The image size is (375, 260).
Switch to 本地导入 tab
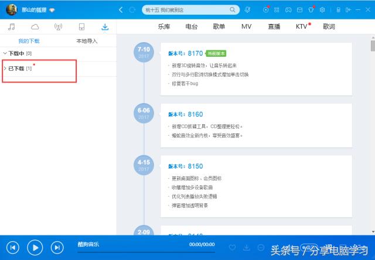coord(87,41)
